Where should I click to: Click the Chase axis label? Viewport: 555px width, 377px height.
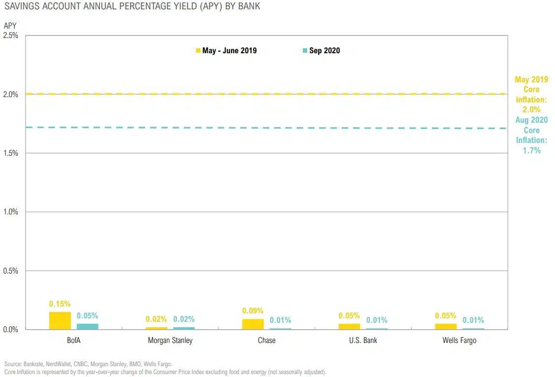click(x=266, y=341)
